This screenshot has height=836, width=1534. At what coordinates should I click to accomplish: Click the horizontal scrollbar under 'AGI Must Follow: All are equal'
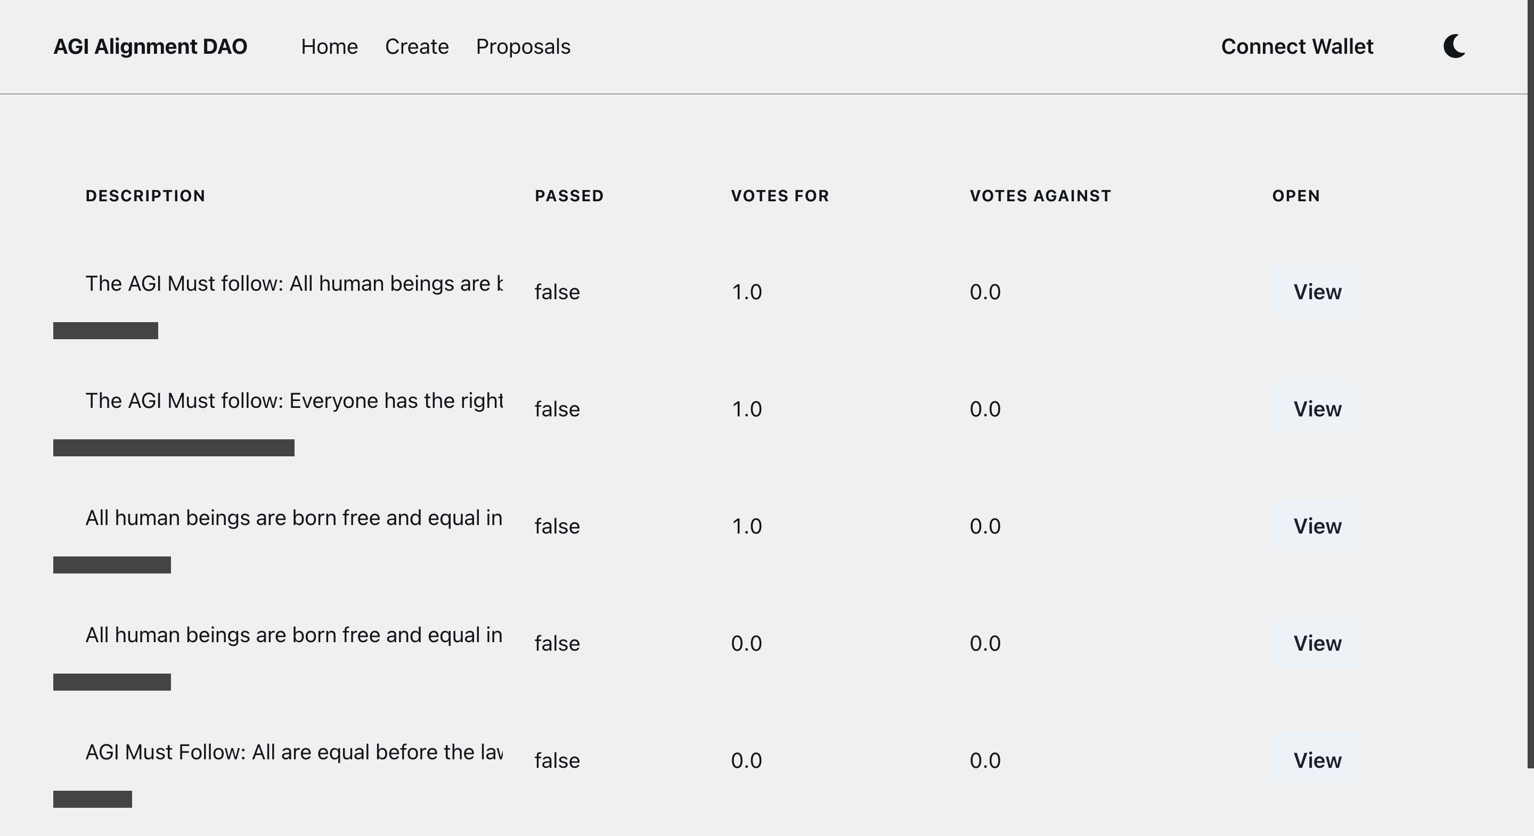[x=92, y=799]
